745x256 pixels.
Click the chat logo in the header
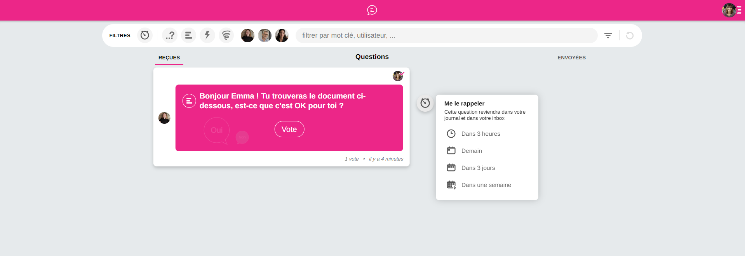(372, 10)
